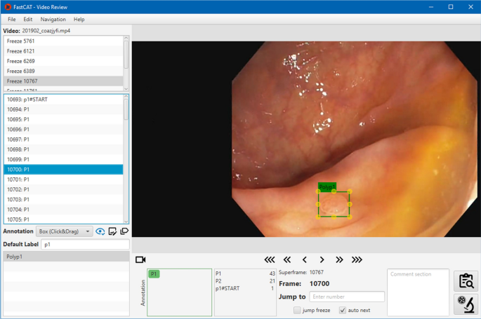
Task: Select Freeze 6269 in freeze list
Action: coord(63,61)
